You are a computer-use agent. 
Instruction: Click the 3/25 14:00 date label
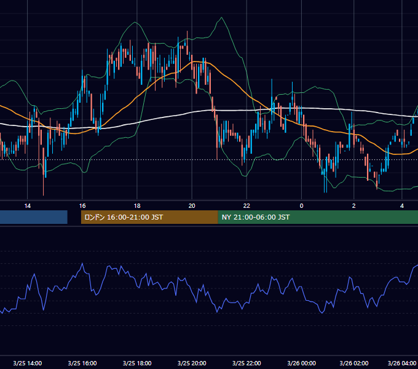pos(28,363)
